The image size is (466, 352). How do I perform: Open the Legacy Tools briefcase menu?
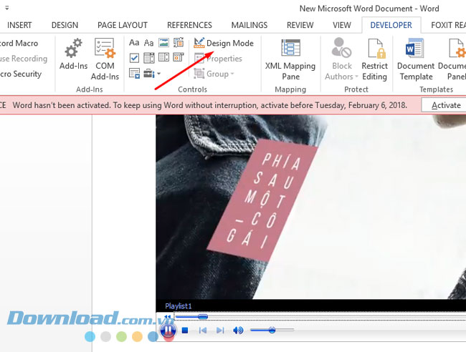click(x=152, y=73)
